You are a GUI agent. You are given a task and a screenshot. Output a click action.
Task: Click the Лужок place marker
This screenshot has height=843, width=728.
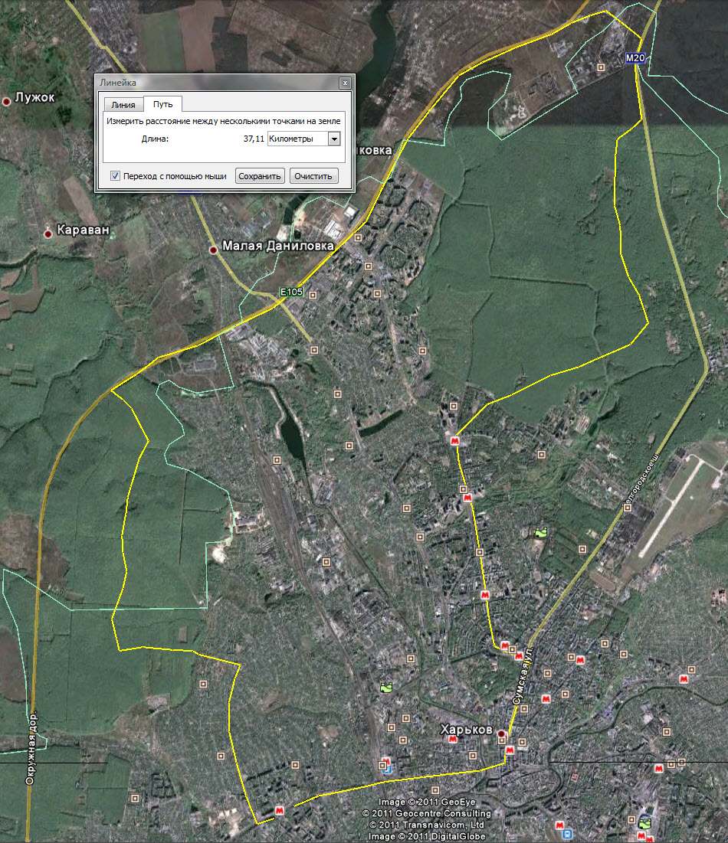point(7,100)
